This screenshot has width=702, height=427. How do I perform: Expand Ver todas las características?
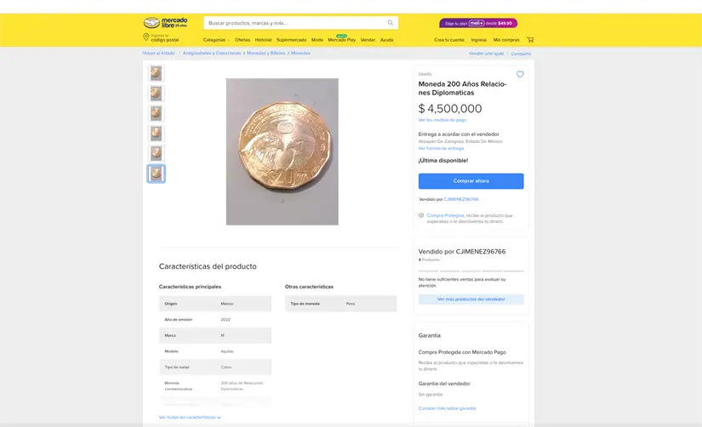pyautogui.click(x=190, y=418)
